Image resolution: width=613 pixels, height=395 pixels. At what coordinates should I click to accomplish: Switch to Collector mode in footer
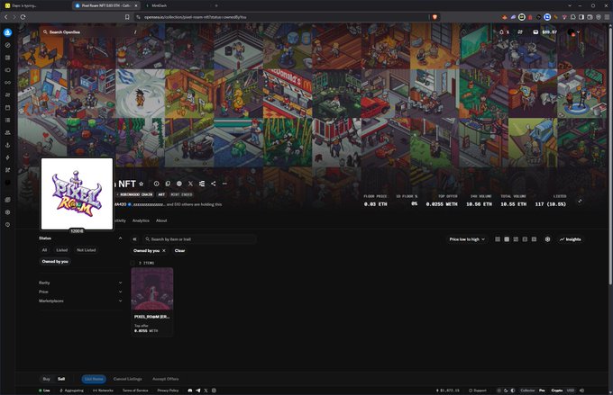click(527, 391)
